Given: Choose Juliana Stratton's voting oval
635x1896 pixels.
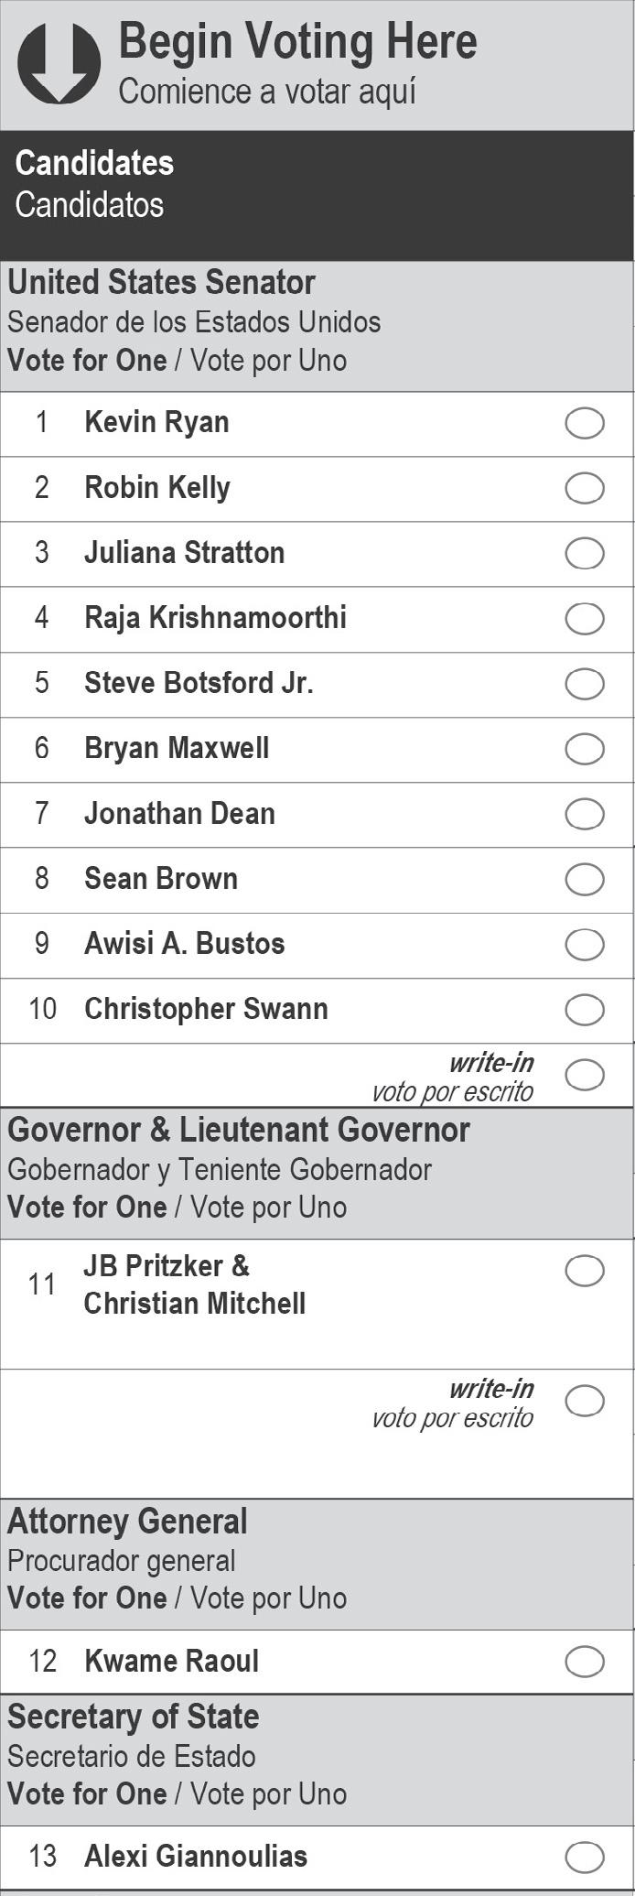Looking at the screenshot, I should coord(584,553).
